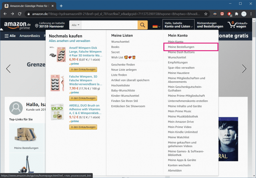Select Geschenke finden
The width and height of the screenshot is (256, 178).
(x=123, y=64)
